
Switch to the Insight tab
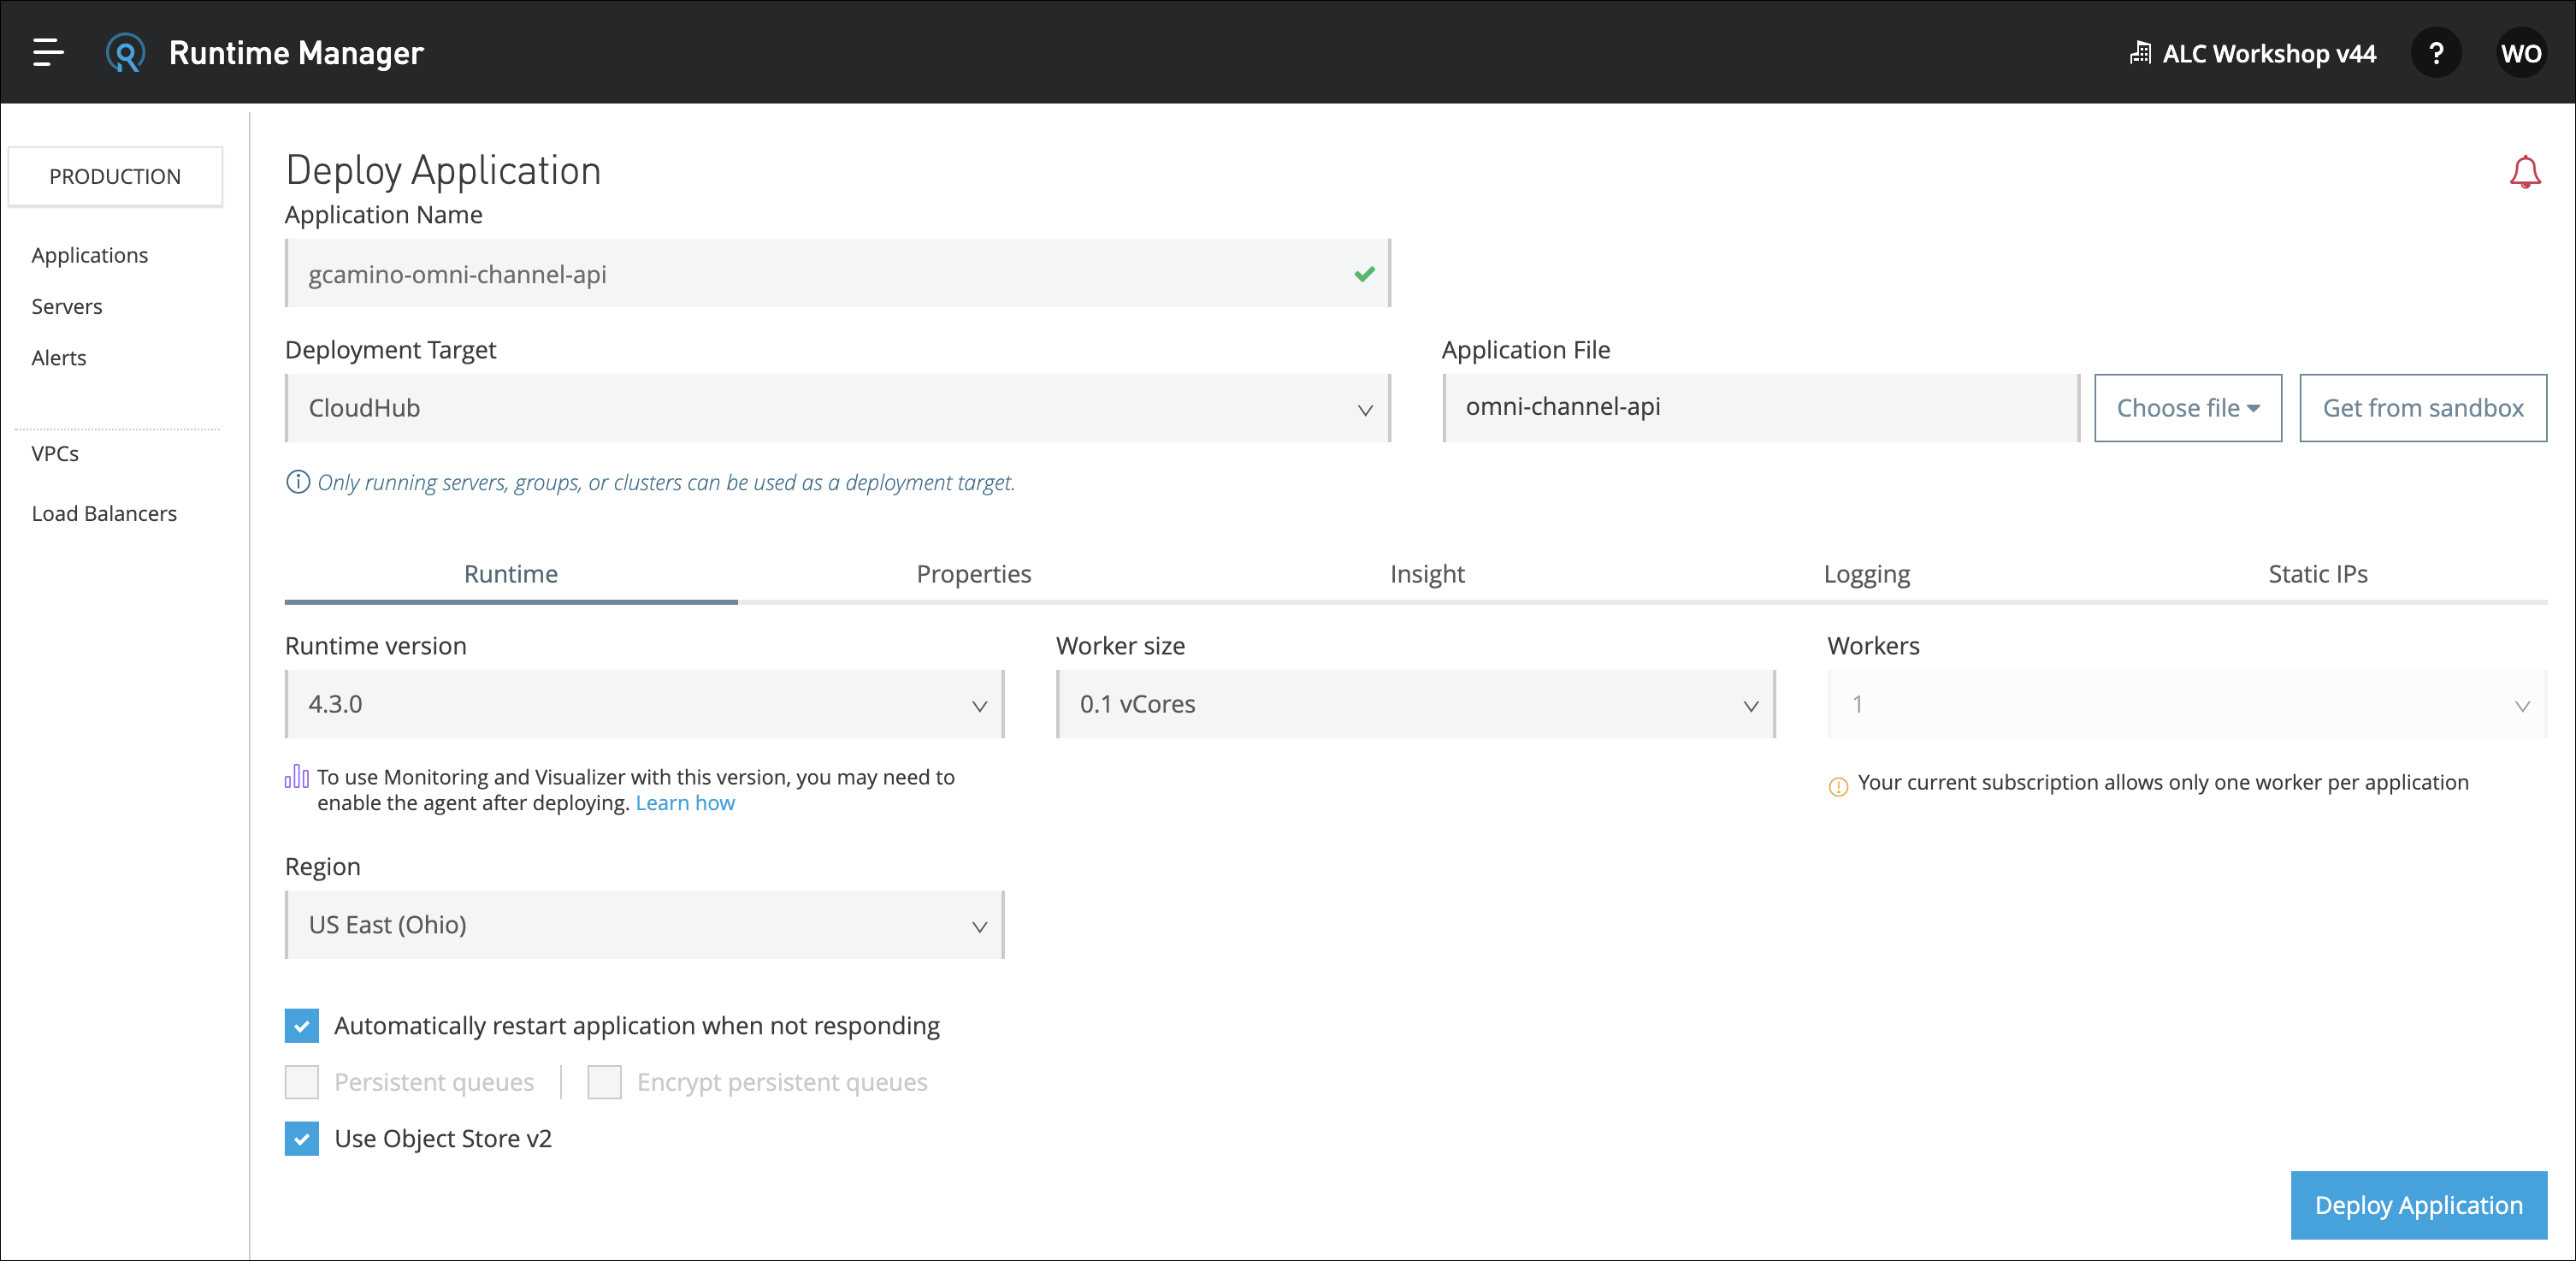coord(1427,574)
